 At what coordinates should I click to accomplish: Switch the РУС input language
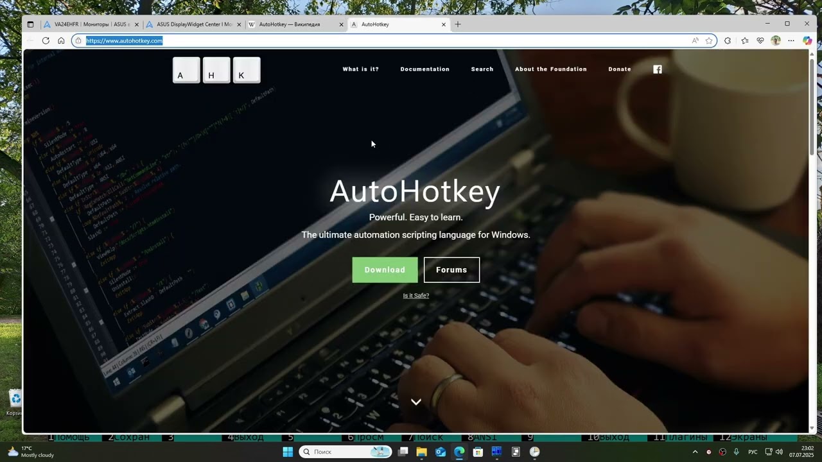tap(753, 452)
